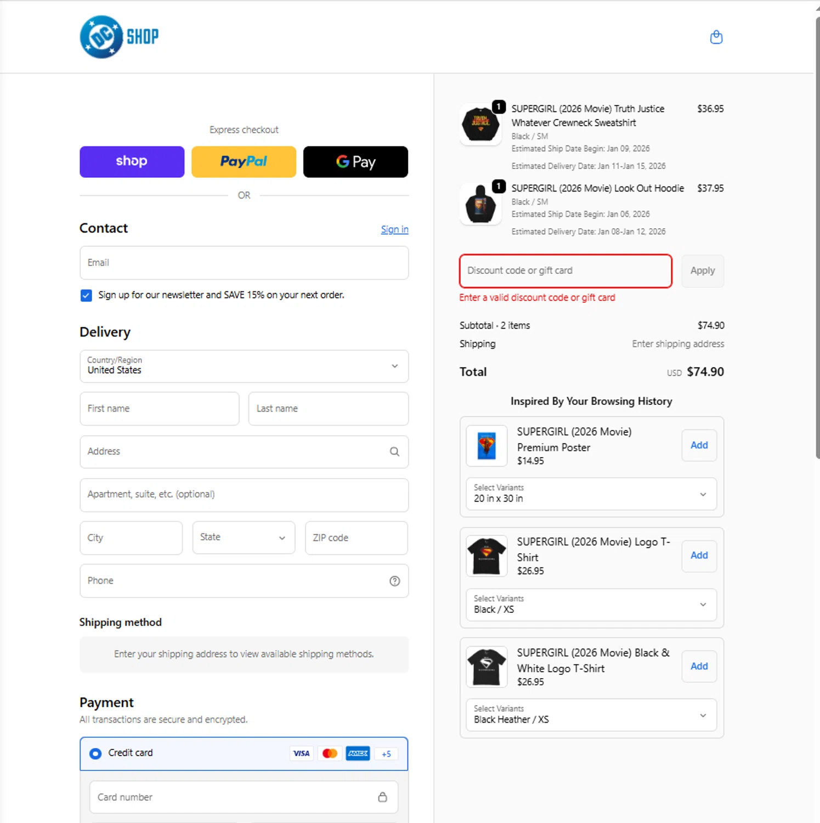The image size is (820, 823).
Task: Focus the City input field
Action: (131, 538)
